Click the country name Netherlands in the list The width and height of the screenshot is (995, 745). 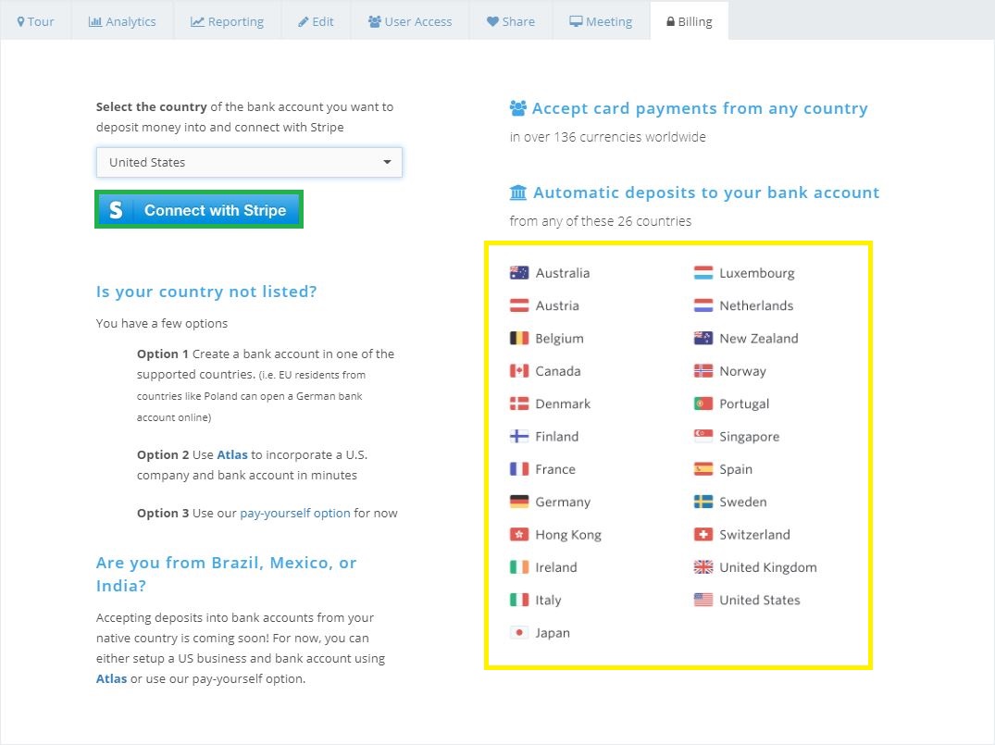(756, 306)
